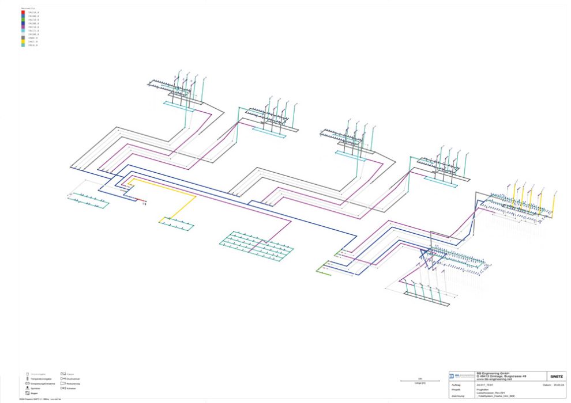The image size is (571, 403).
Task: Click the purple swatch in the color legend
Action: (x=22, y=26)
